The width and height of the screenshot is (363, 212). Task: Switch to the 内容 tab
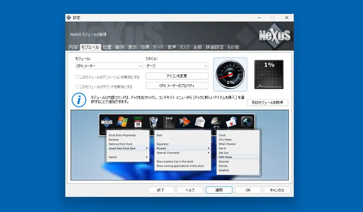pos(74,47)
